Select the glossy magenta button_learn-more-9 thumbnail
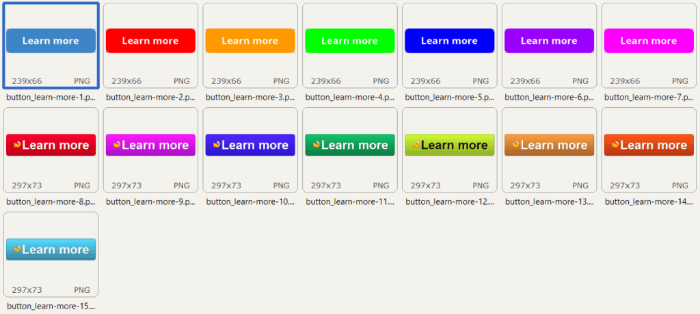Viewport: 700px width, 314px height. coord(150,145)
